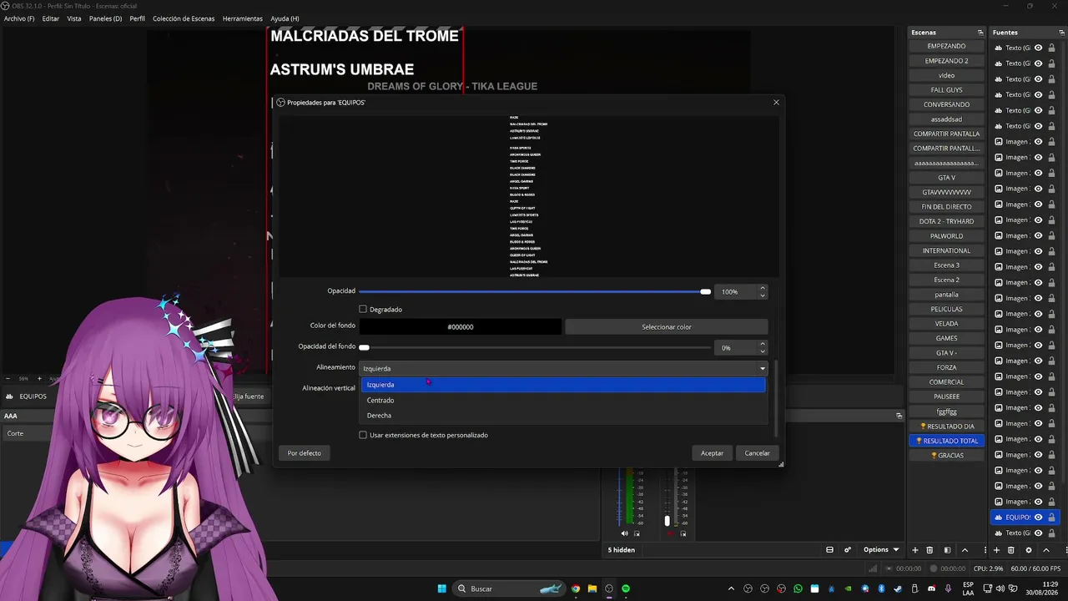Screen dimensions: 1068x601
Task: Remove selected source with Fuentes trash icon
Action: pos(1011,550)
